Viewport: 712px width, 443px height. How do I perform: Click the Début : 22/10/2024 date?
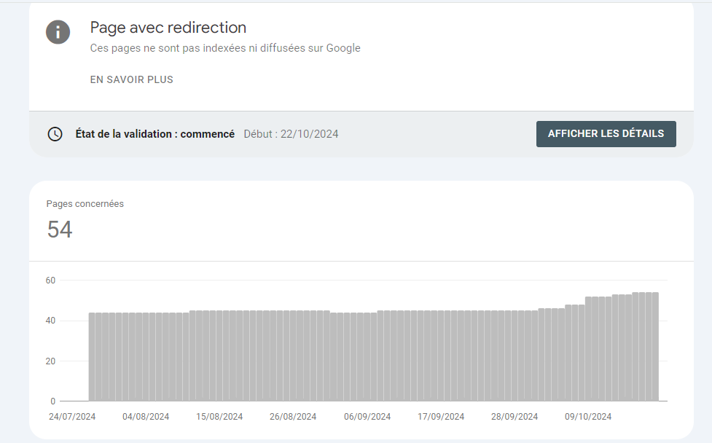point(291,134)
